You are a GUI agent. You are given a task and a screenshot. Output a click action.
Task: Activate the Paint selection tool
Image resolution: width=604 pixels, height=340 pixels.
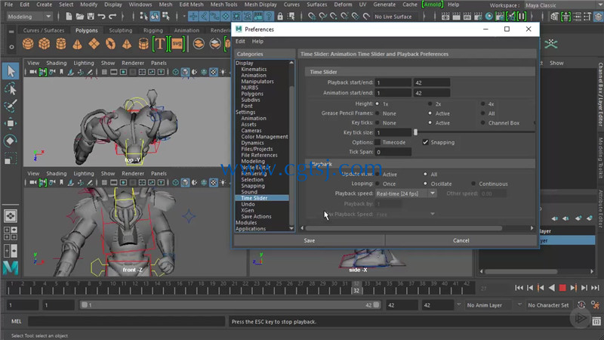[11, 106]
